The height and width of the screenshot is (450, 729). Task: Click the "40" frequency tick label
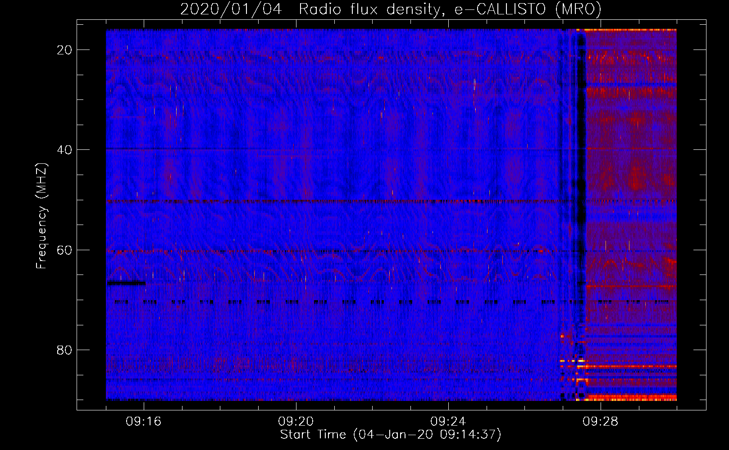coord(65,150)
